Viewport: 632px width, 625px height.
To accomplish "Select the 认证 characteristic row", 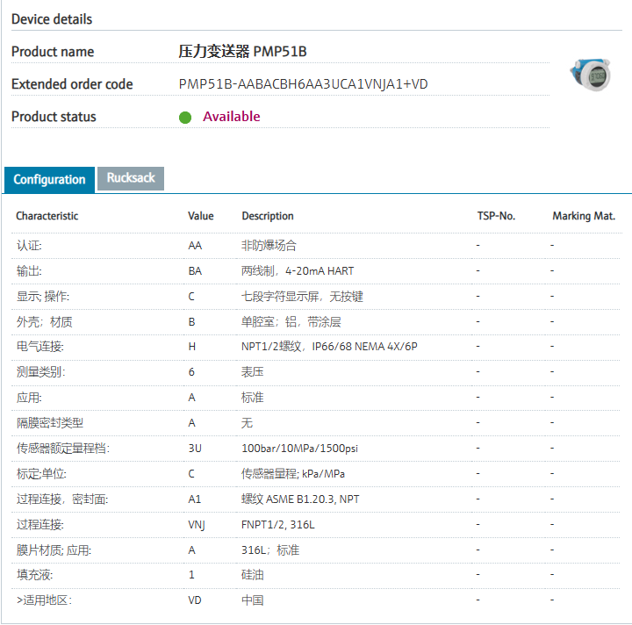I will [x=29, y=246].
